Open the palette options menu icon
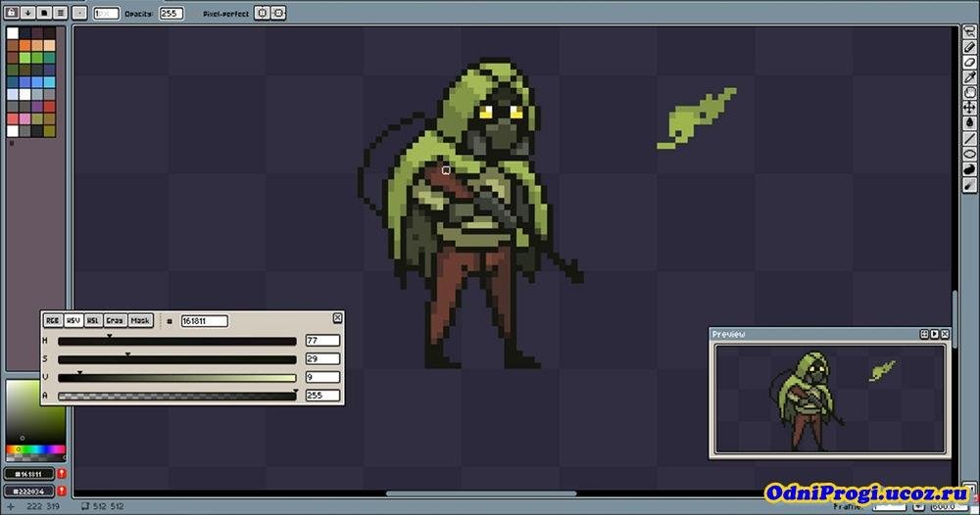The image size is (980, 515). click(61, 13)
